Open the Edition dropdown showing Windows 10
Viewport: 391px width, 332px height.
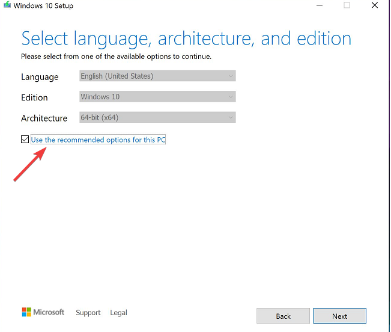pyautogui.click(x=157, y=97)
